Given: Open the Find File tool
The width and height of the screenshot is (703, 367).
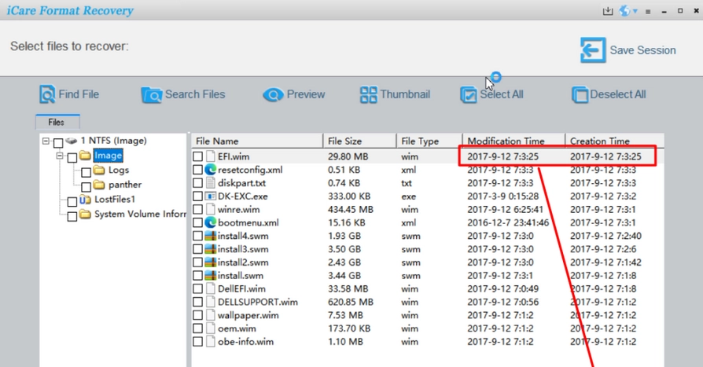Looking at the screenshot, I should pyautogui.click(x=69, y=94).
